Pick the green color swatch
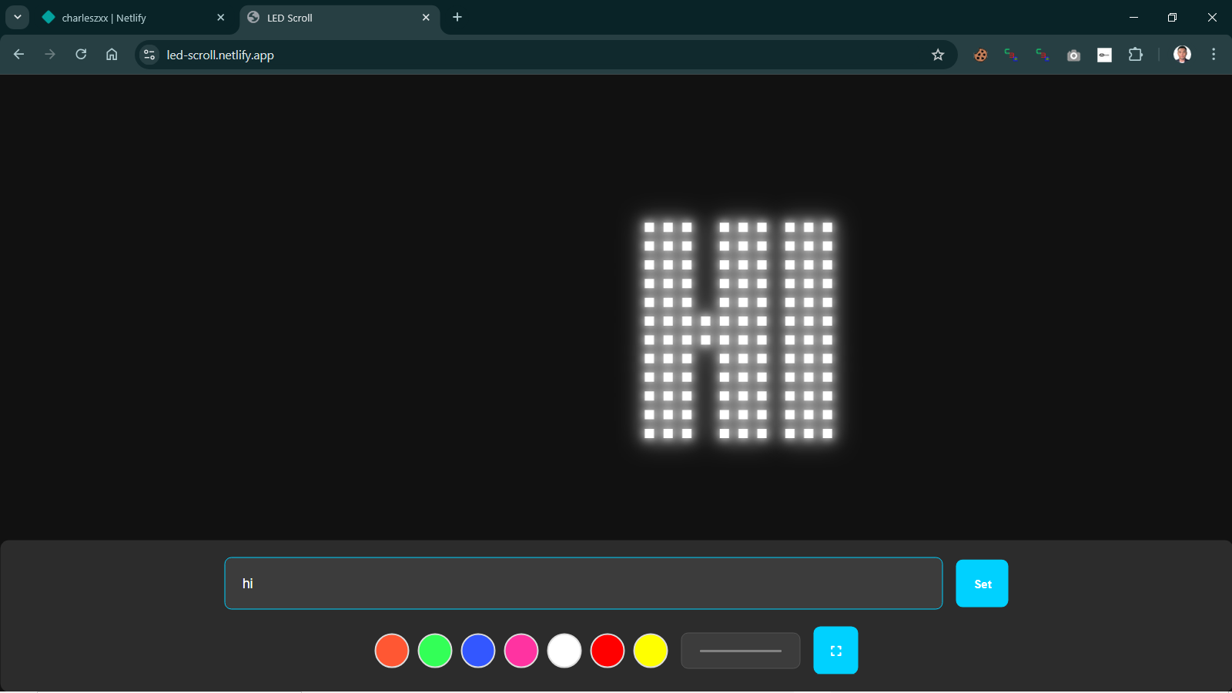Image resolution: width=1232 pixels, height=693 pixels. pyautogui.click(x=435, y=651)
